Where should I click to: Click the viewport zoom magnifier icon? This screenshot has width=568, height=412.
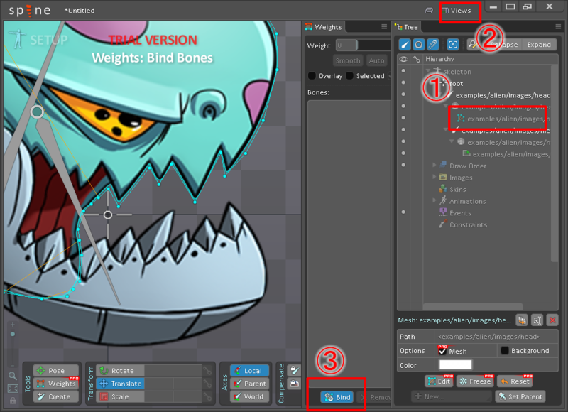pos(12,376)
